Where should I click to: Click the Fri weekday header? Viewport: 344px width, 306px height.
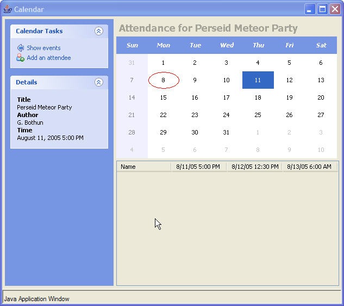click(290, 45)
